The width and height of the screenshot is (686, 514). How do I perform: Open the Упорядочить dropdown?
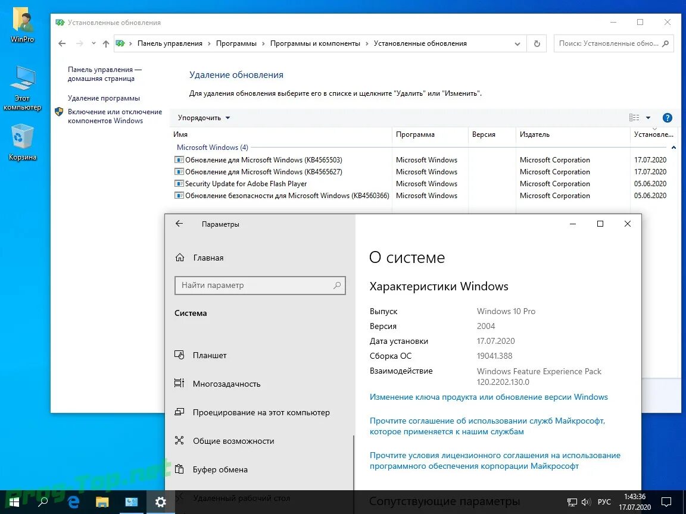click(202, 117)
